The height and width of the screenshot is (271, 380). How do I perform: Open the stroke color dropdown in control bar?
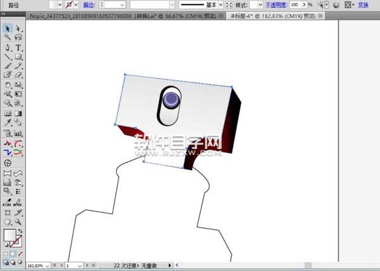pos(76,4)
